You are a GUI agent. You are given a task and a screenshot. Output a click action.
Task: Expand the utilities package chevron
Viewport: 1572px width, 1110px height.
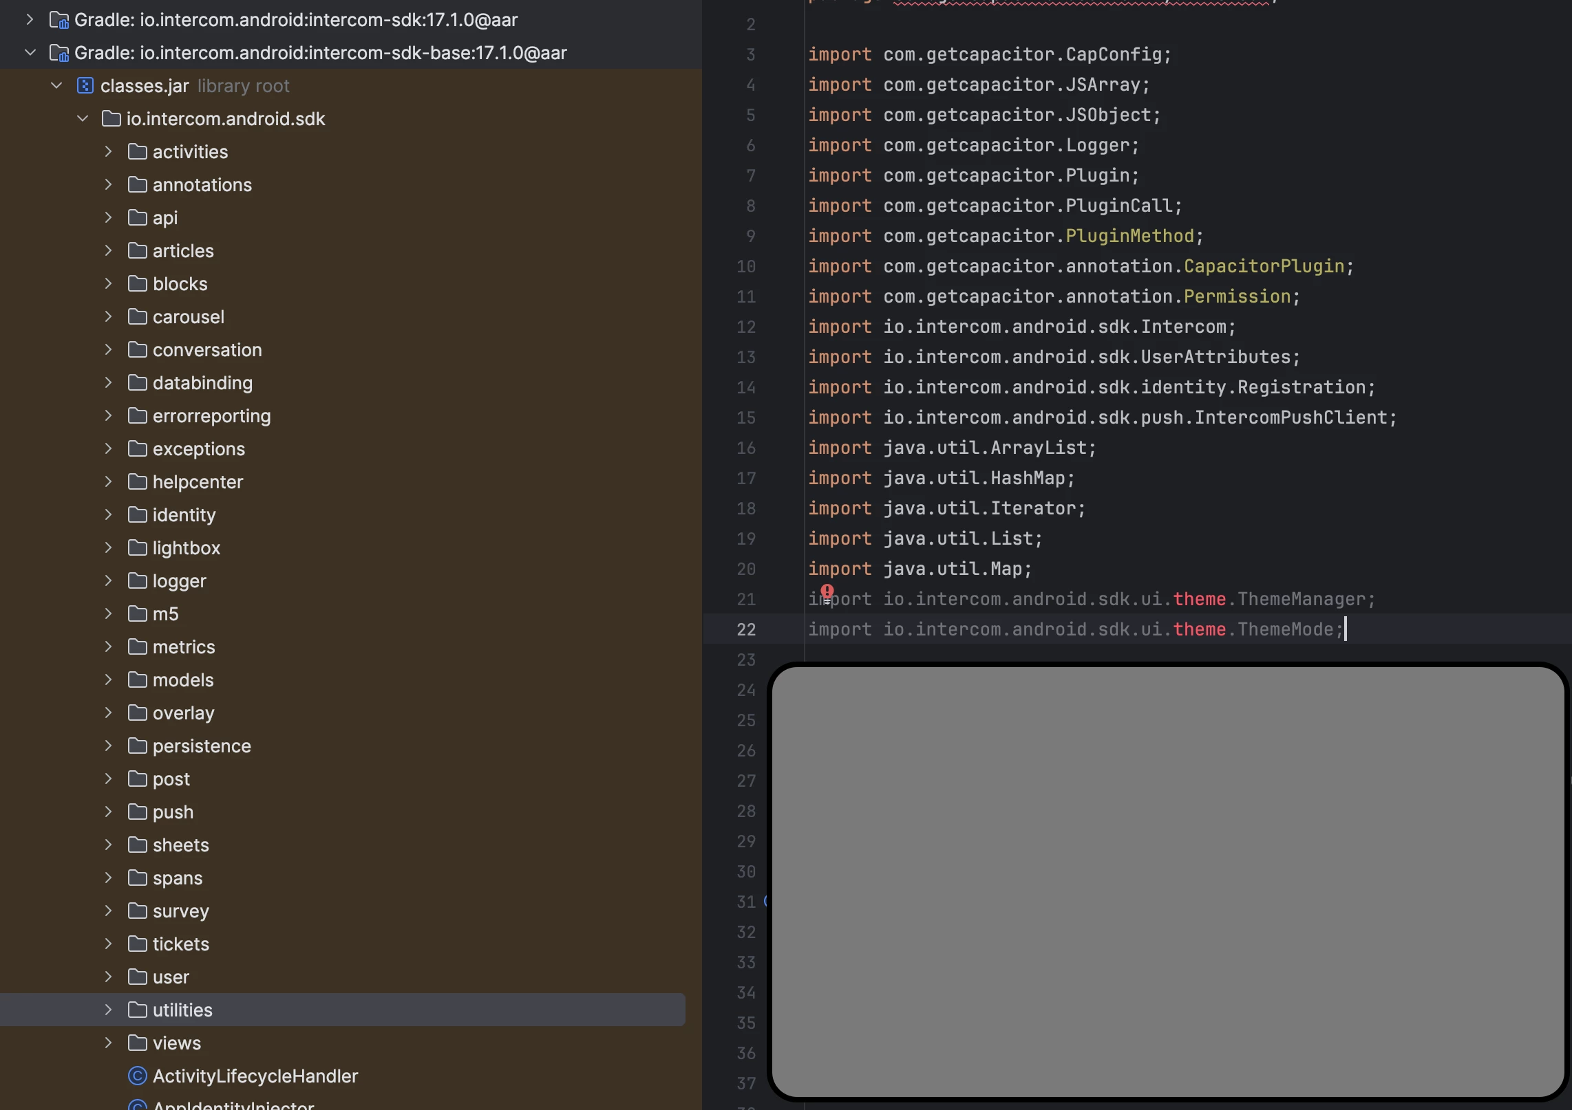coord(108,1010)
